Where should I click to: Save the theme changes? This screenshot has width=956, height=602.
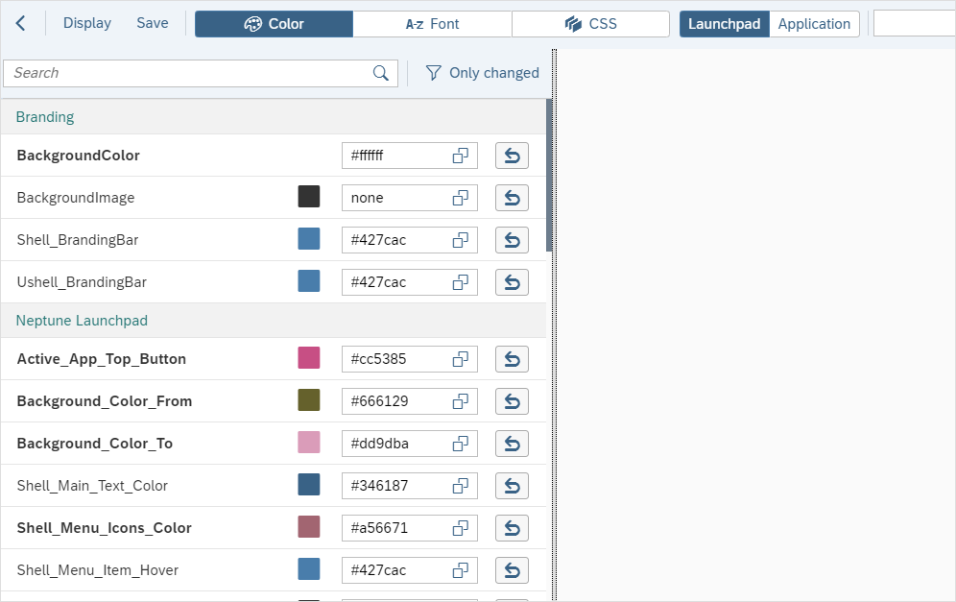153,23
